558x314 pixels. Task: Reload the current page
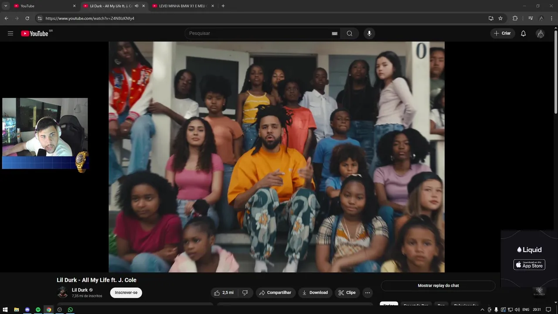[x=27, y=18]
